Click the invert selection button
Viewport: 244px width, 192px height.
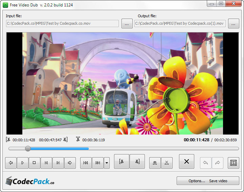pos(155,163)
